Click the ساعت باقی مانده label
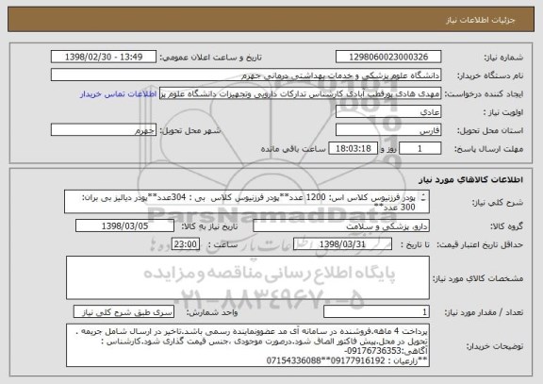 point(293,149)
